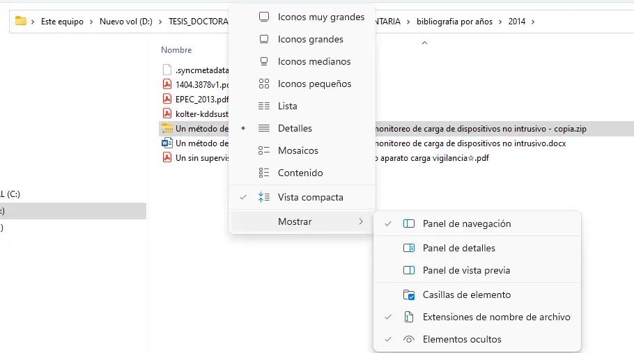Expand breadcrumb chevron after 2014
This screenshot has height=353, width=634.
533,22
